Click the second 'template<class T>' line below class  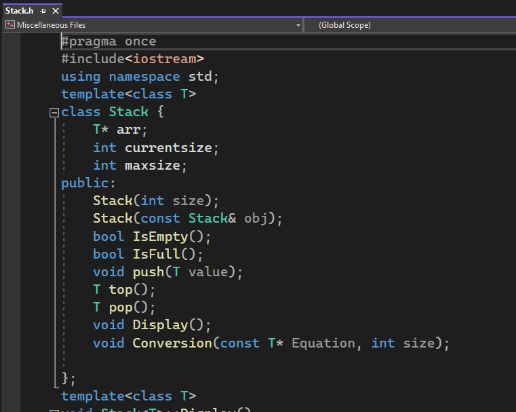coord(129,396)
